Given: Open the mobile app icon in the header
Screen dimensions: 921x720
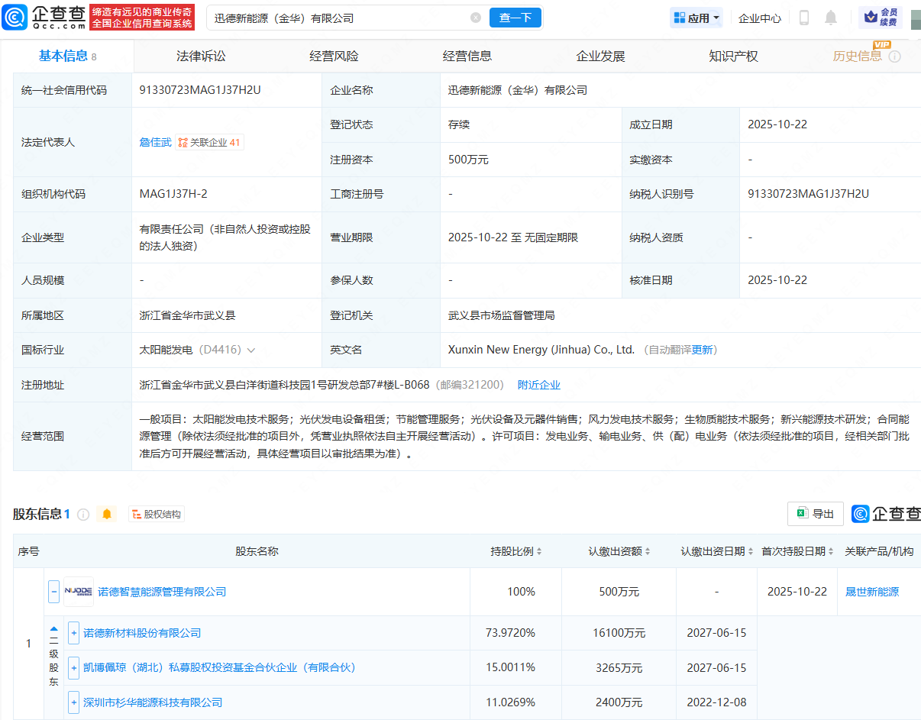Looking at the screenshot, I should pos(803,17).
